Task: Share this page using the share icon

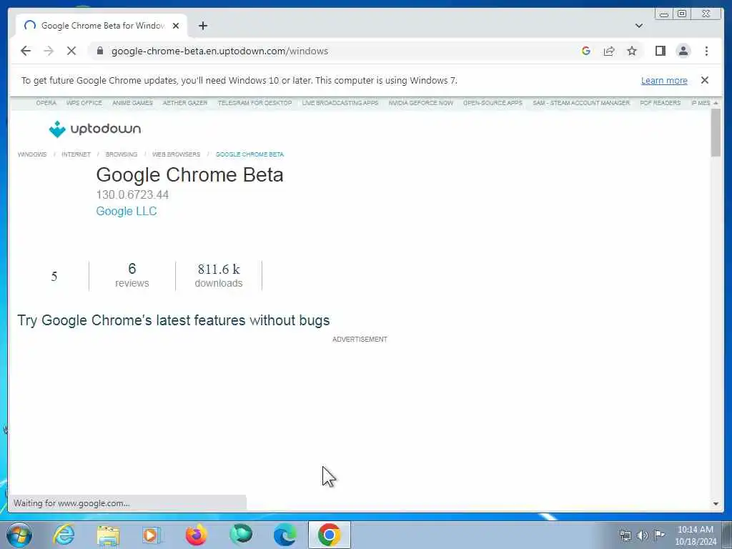Action: (609, 51)
